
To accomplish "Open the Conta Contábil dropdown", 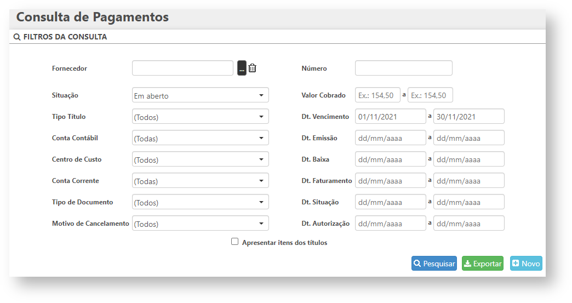I will click(201, 138).
